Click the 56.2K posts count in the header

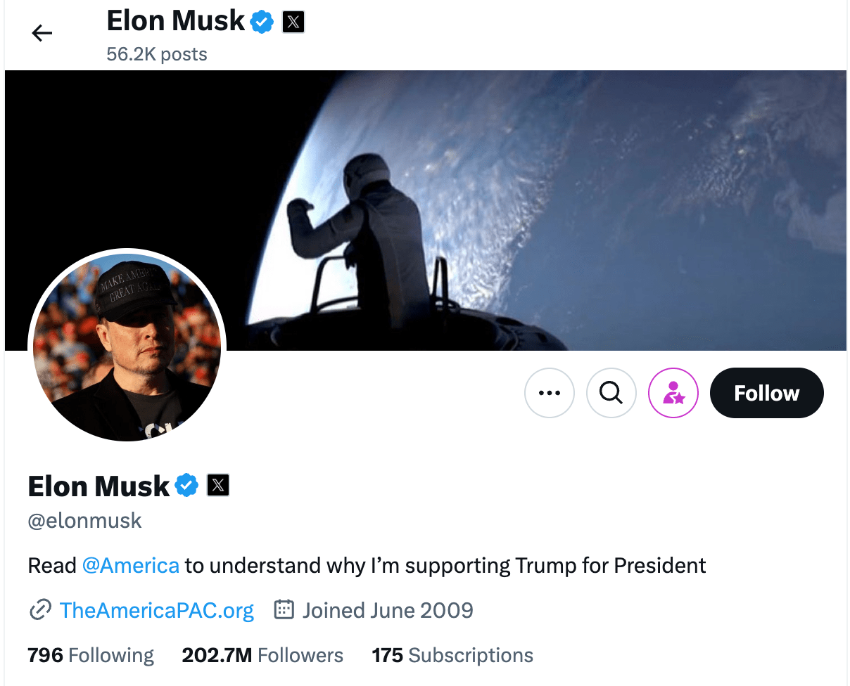(x=157, y=54)
